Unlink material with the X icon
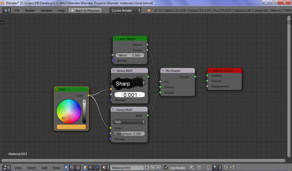 (x=158, y=168)
